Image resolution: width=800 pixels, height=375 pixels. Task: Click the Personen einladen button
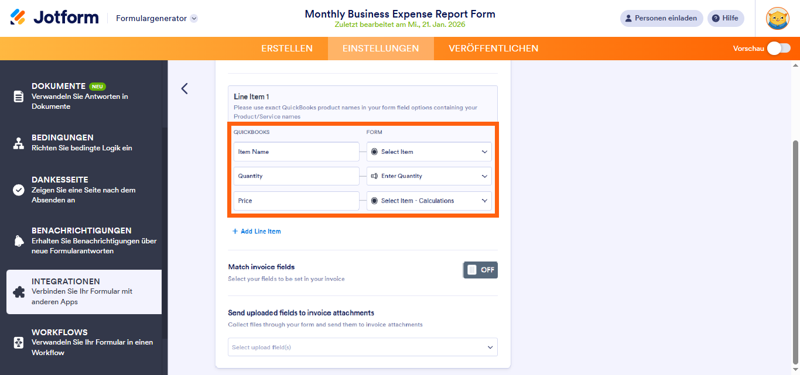point(661,18)
